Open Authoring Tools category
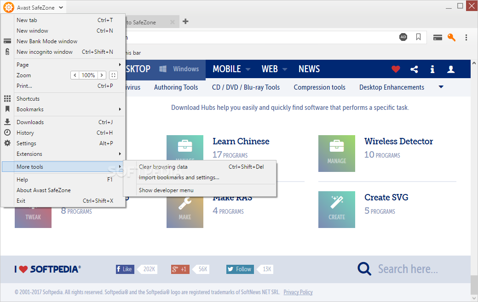Image resolution: width=478 pixels, height=302 pixels. coord(176,87)
